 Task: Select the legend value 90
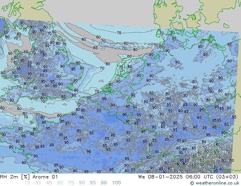[x=82, y=183]
